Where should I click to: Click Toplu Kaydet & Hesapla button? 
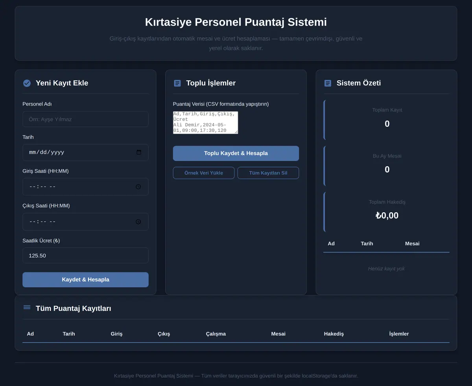click(x=236, y=153)
